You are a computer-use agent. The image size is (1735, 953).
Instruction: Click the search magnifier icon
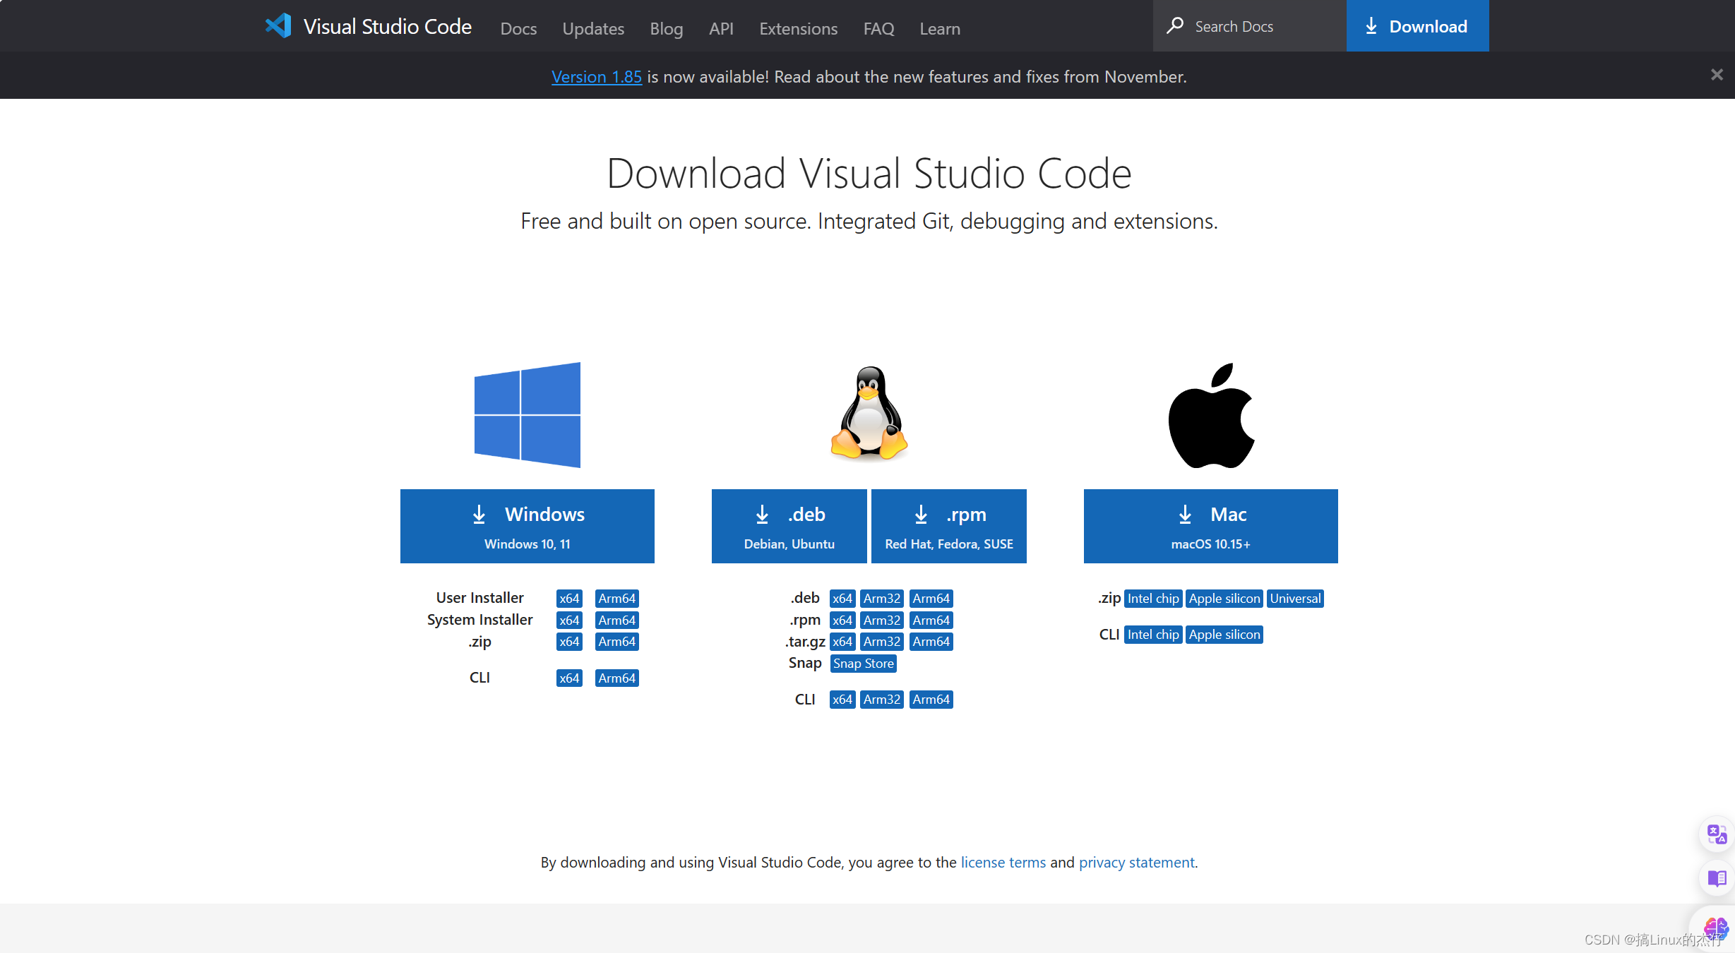pos(1174,26)
